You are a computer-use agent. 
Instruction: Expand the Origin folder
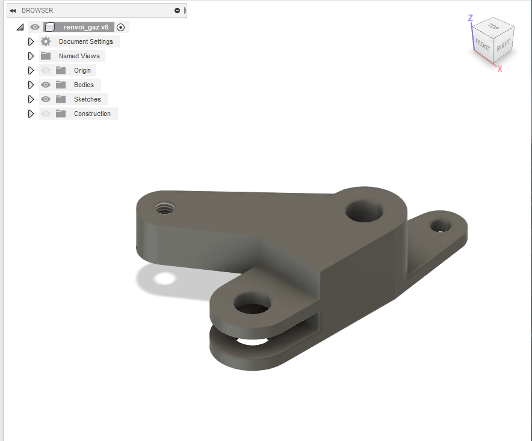(31, 70)
